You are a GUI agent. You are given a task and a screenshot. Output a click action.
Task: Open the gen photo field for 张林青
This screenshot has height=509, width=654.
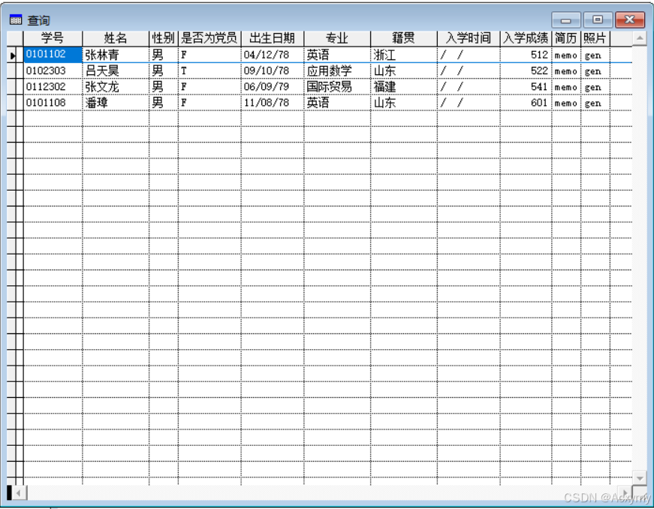click(595, 55)
